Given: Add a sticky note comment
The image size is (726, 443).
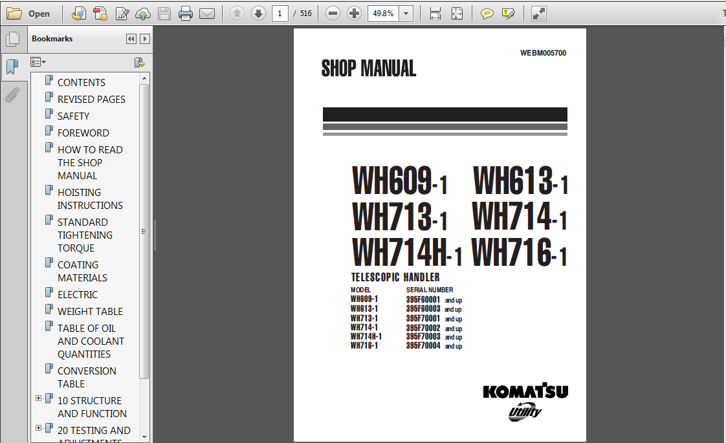Looking at the screenshot, I should point(487,14).
